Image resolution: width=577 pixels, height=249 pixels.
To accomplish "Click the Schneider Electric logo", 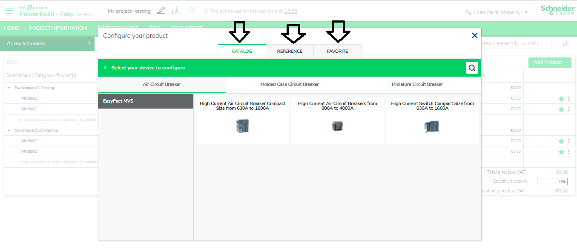I will pos(557,10).
